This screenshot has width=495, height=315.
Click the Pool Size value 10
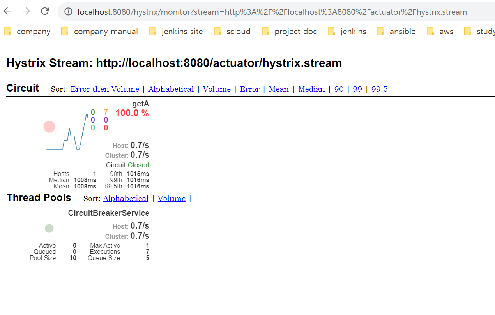pos(73,258)
